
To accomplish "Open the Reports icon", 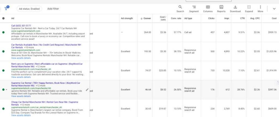I will coord(221,7).
